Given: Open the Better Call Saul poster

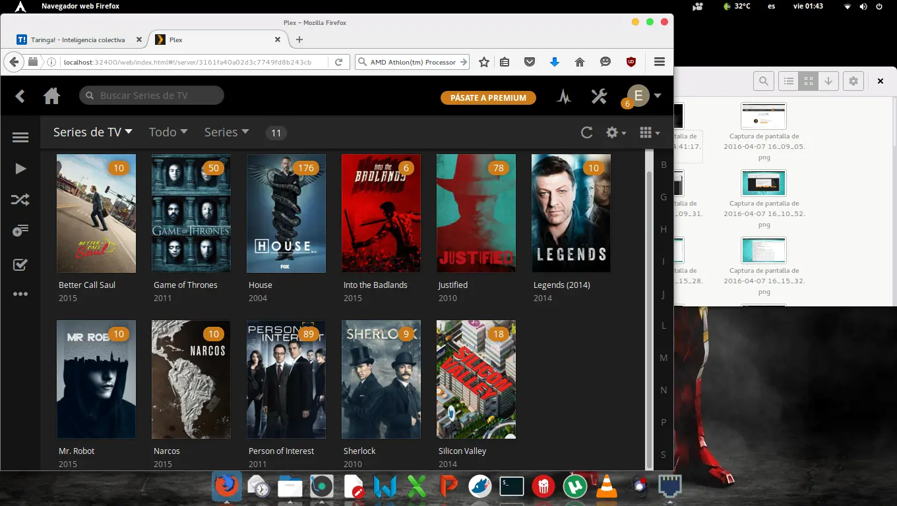Looking at the screenshot, I should pos(96,213).
